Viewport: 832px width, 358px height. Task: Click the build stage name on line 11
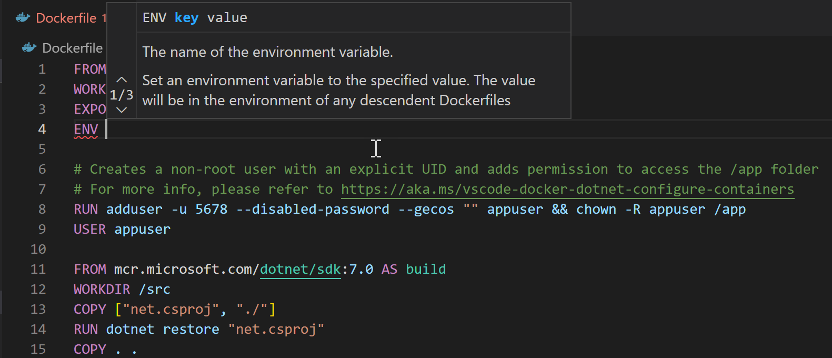(426, 269)
